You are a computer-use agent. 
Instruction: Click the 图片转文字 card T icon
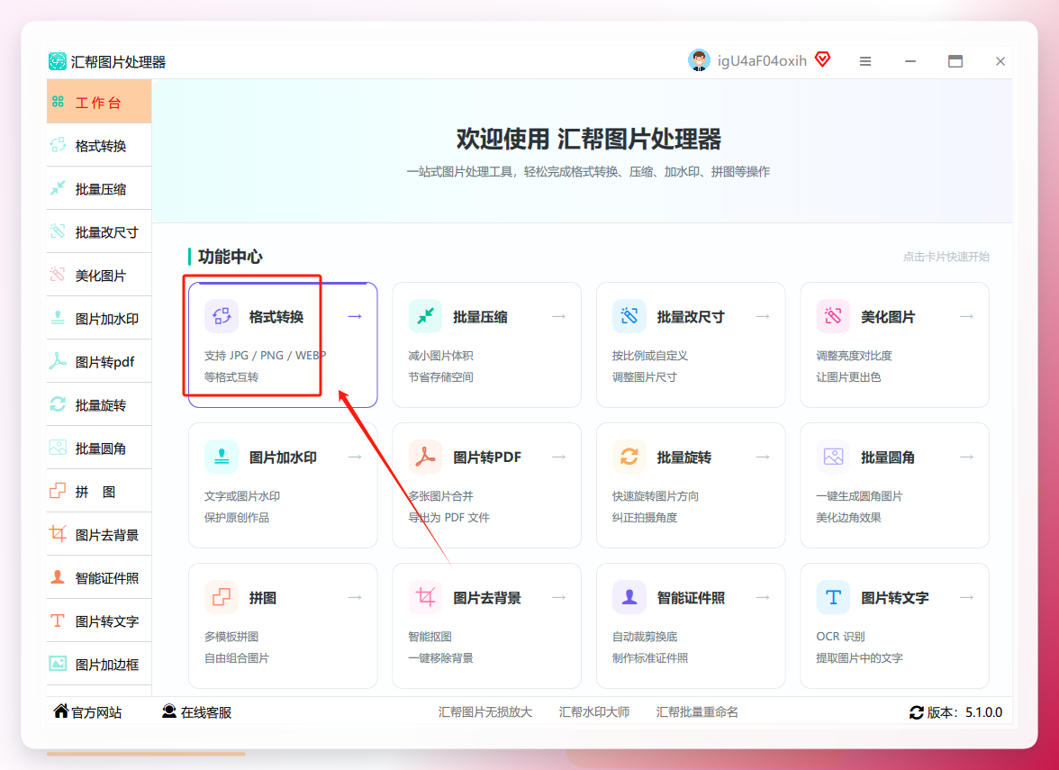click(834, 597)
